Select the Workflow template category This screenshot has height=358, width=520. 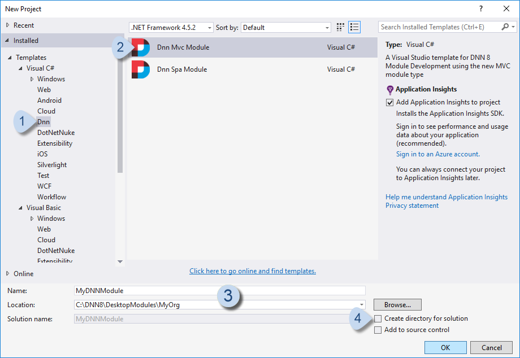point(51,197)
